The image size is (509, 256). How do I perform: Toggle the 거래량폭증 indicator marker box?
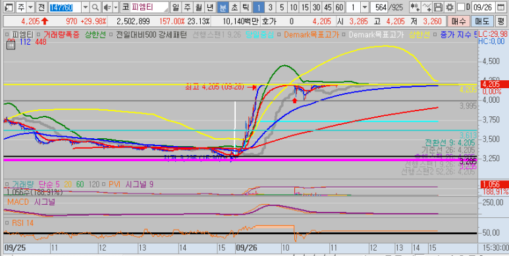tap(40, 34)
